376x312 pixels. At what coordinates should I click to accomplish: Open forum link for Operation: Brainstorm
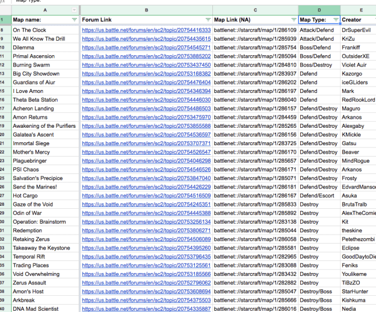[146, 222]
